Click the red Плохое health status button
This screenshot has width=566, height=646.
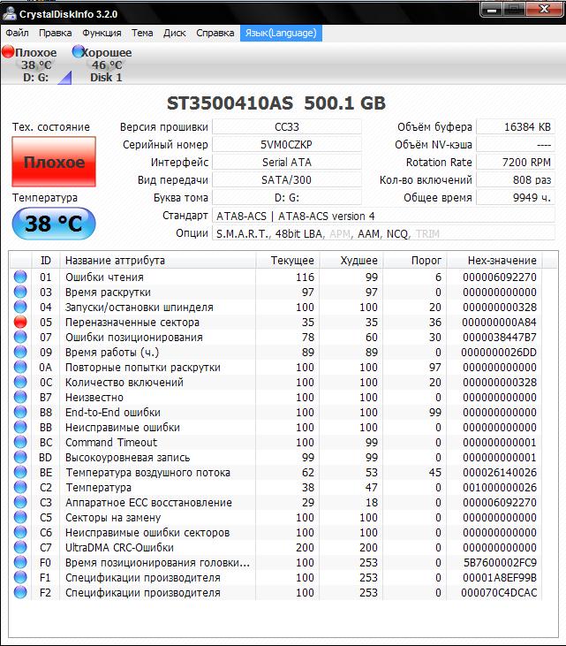click(x=54, y=162)
